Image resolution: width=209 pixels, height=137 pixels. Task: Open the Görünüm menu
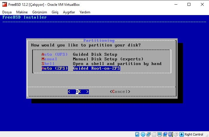point(39,12)
